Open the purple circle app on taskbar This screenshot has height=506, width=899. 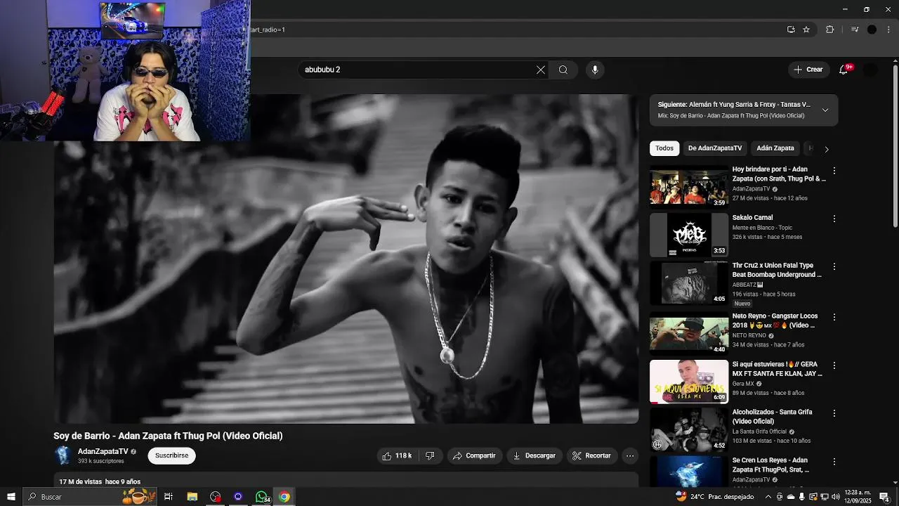tap(238, 497)
